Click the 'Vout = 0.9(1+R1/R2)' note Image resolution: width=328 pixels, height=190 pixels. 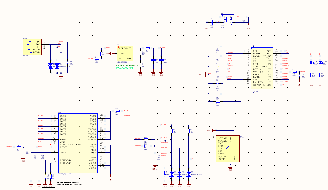click(x=126, y=65)
